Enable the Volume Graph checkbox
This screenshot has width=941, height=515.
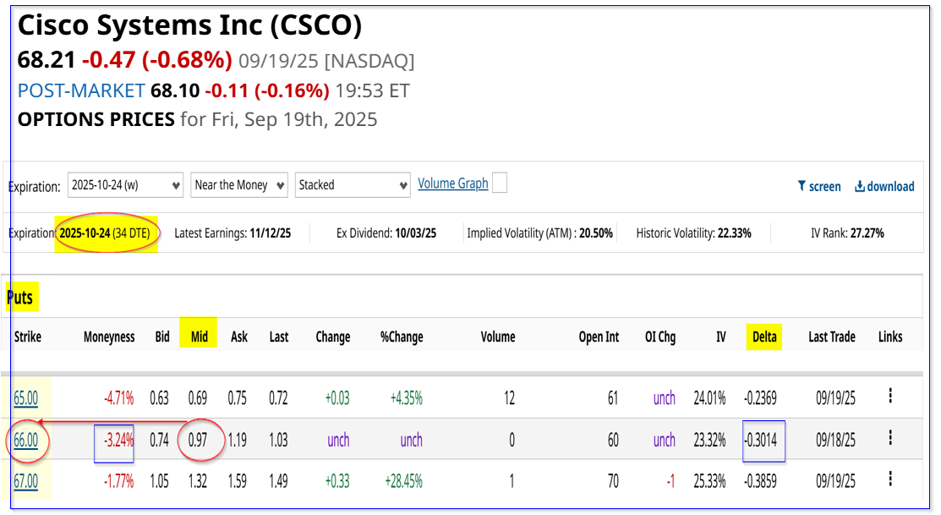point(500,183)
